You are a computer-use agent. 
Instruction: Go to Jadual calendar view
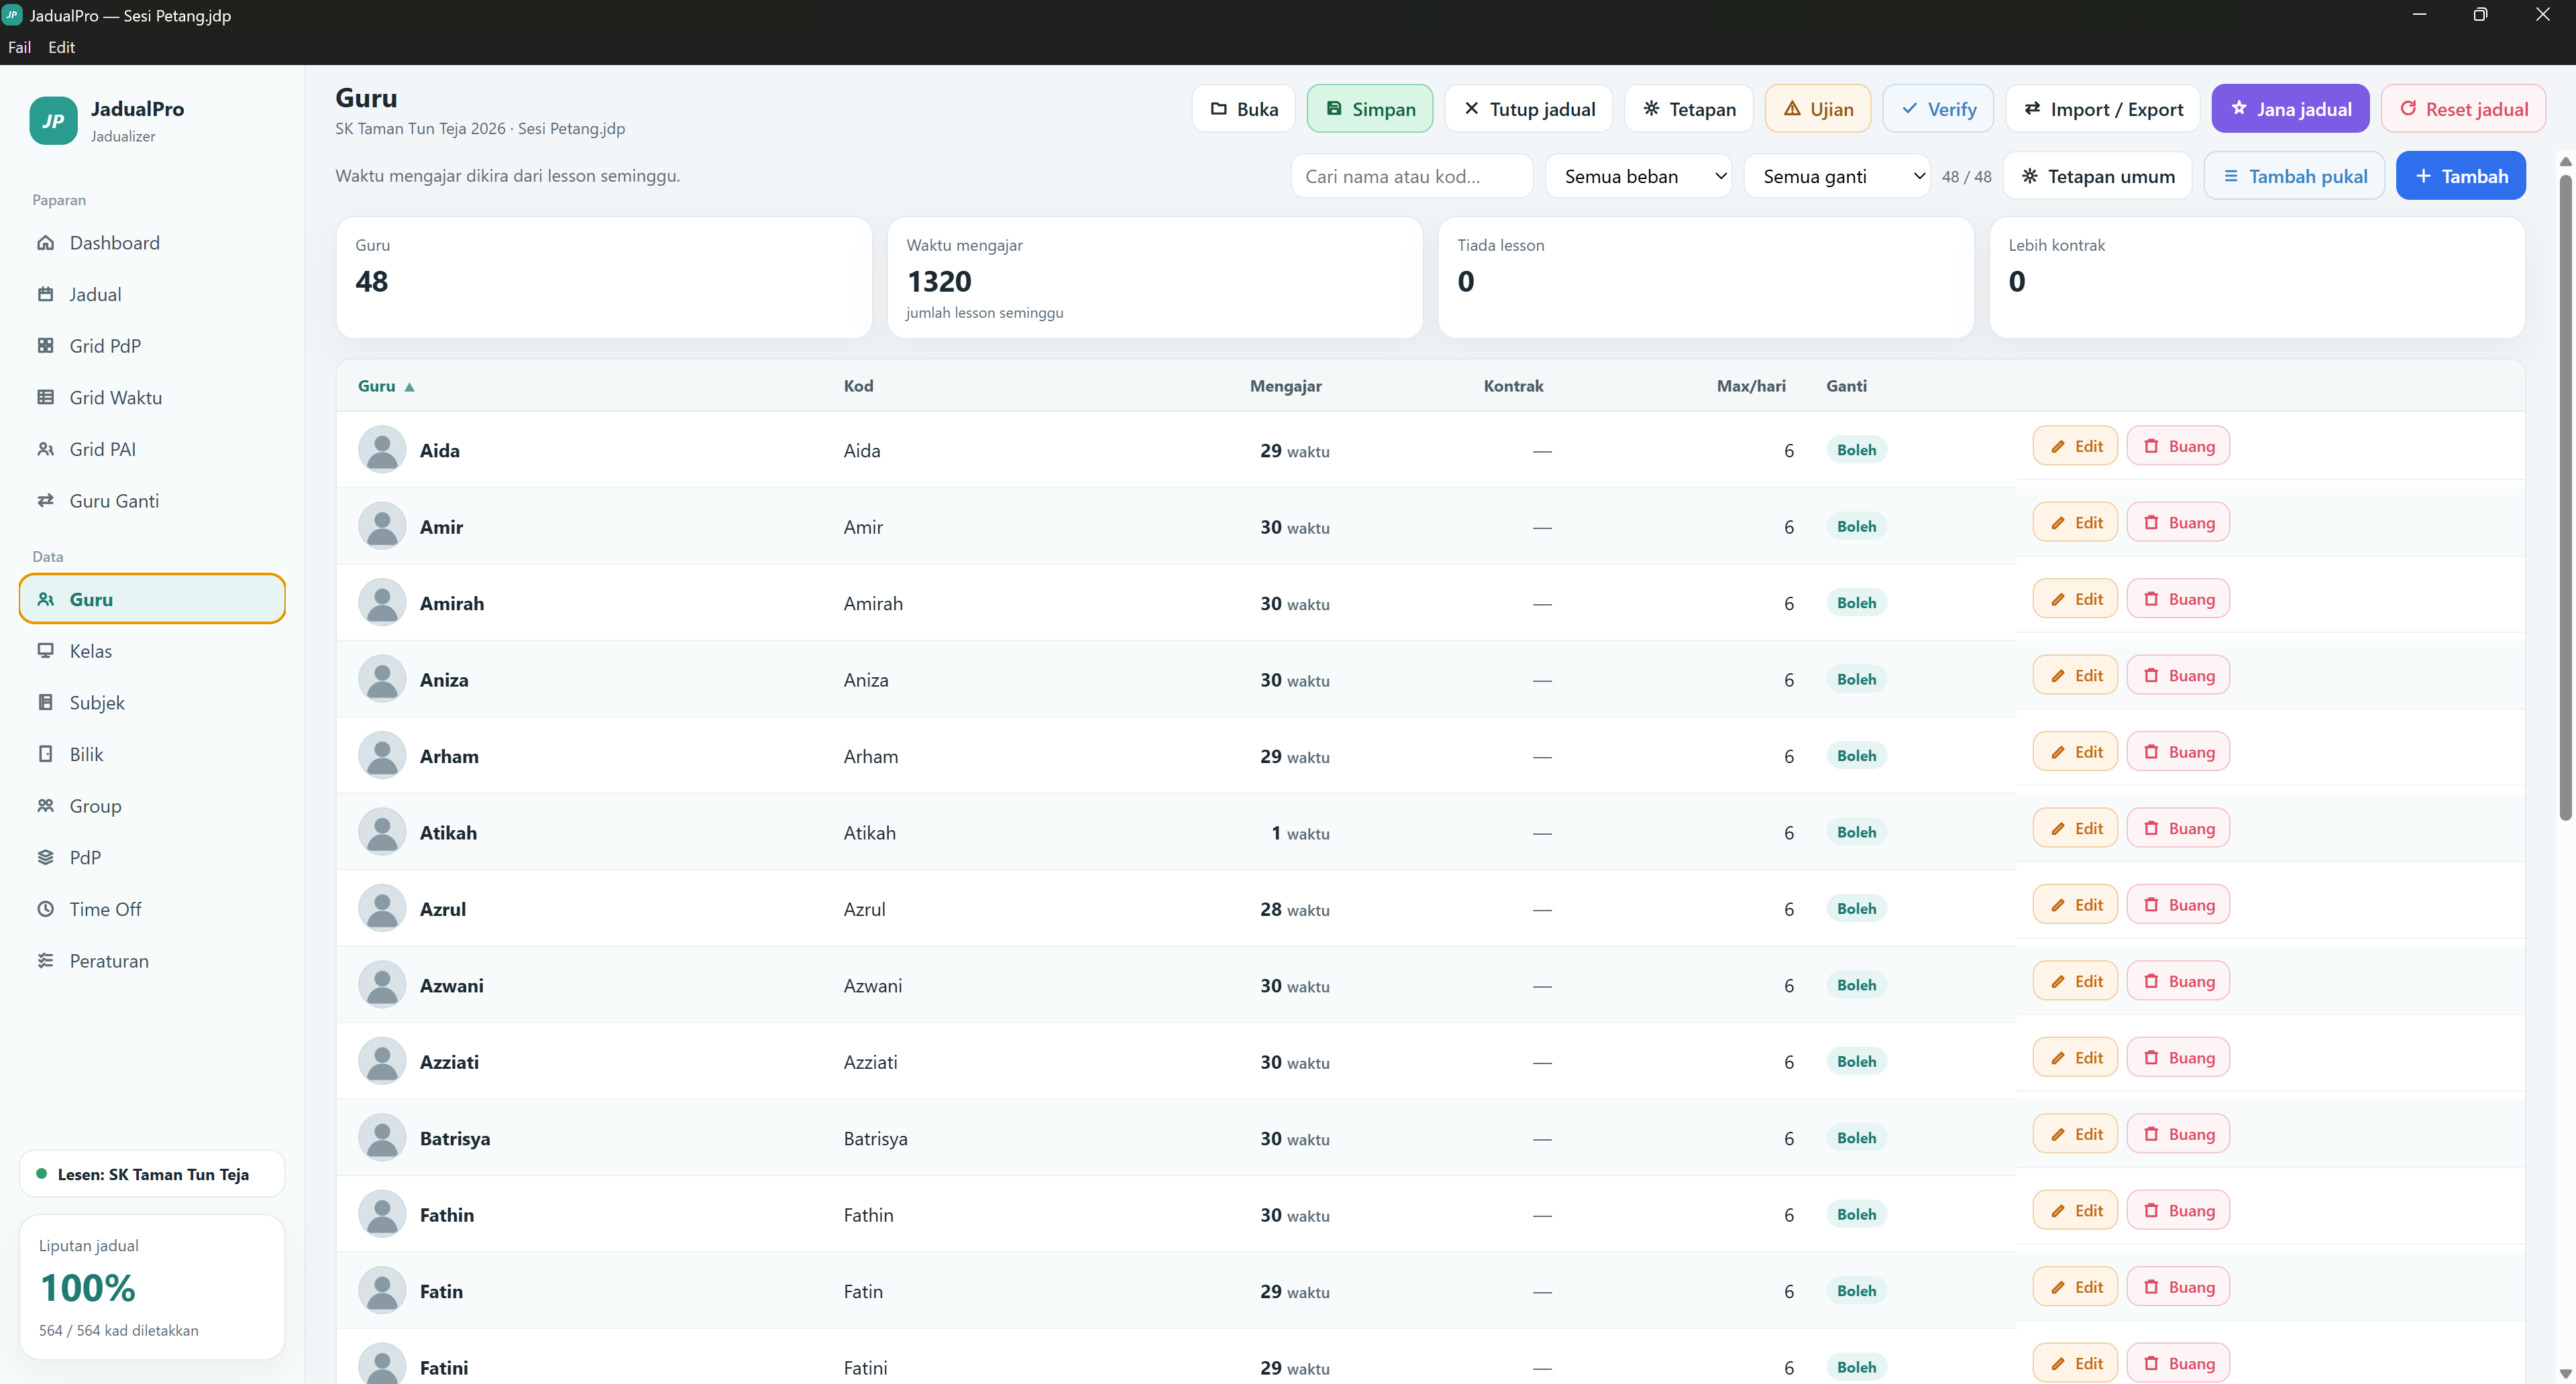click(x=152, y=295)
